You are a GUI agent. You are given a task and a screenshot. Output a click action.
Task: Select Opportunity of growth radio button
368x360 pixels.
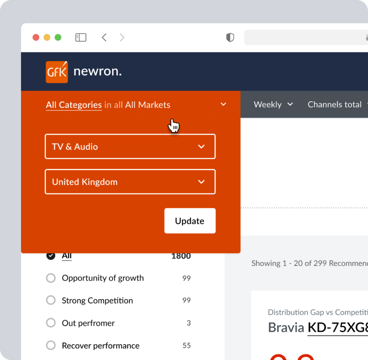51,278
